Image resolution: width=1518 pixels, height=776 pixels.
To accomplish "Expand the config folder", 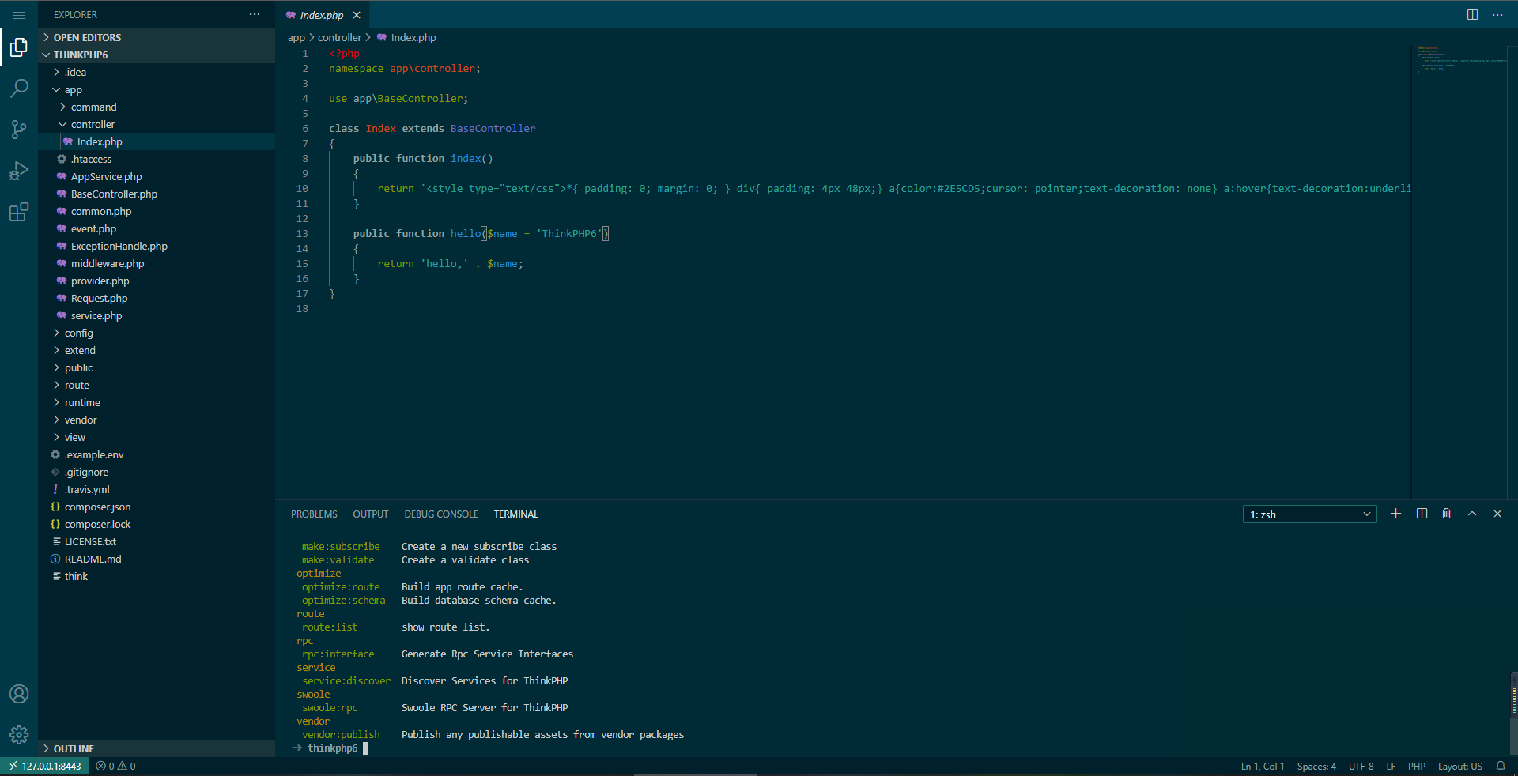I will click(x=157, y=333).
